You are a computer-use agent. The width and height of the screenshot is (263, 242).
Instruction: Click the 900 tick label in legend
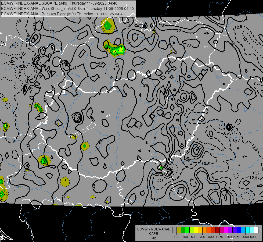(x=211, y=237)
